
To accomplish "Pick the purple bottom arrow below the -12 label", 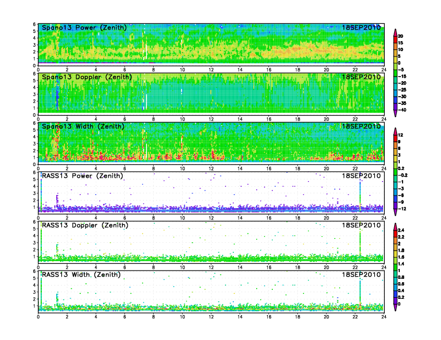I will [x=395, y=212].
